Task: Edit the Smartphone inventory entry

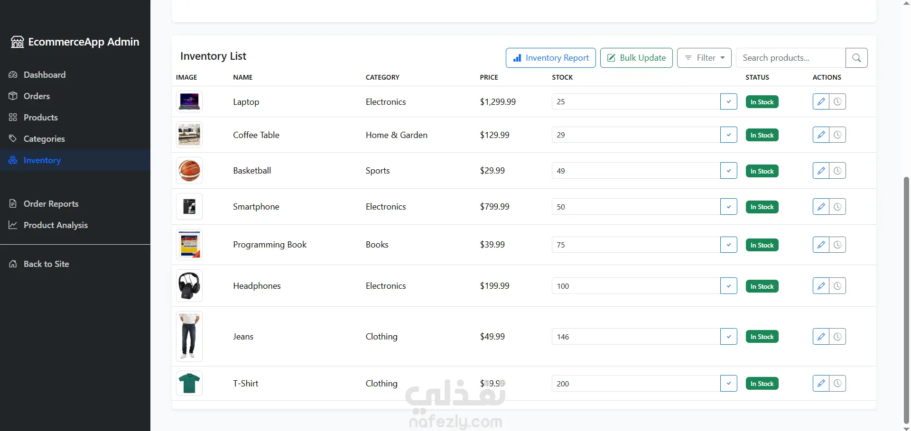Action: 821,207
